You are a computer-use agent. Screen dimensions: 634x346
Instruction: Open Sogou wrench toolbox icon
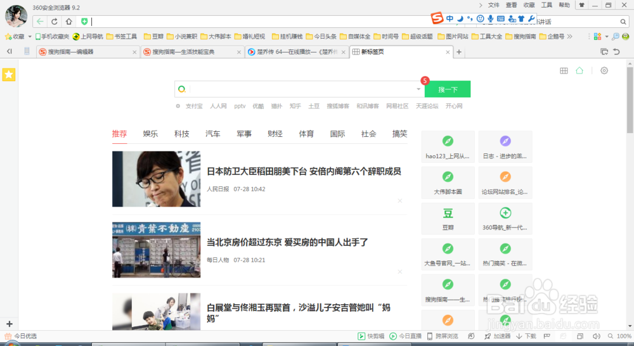point(531,18)
